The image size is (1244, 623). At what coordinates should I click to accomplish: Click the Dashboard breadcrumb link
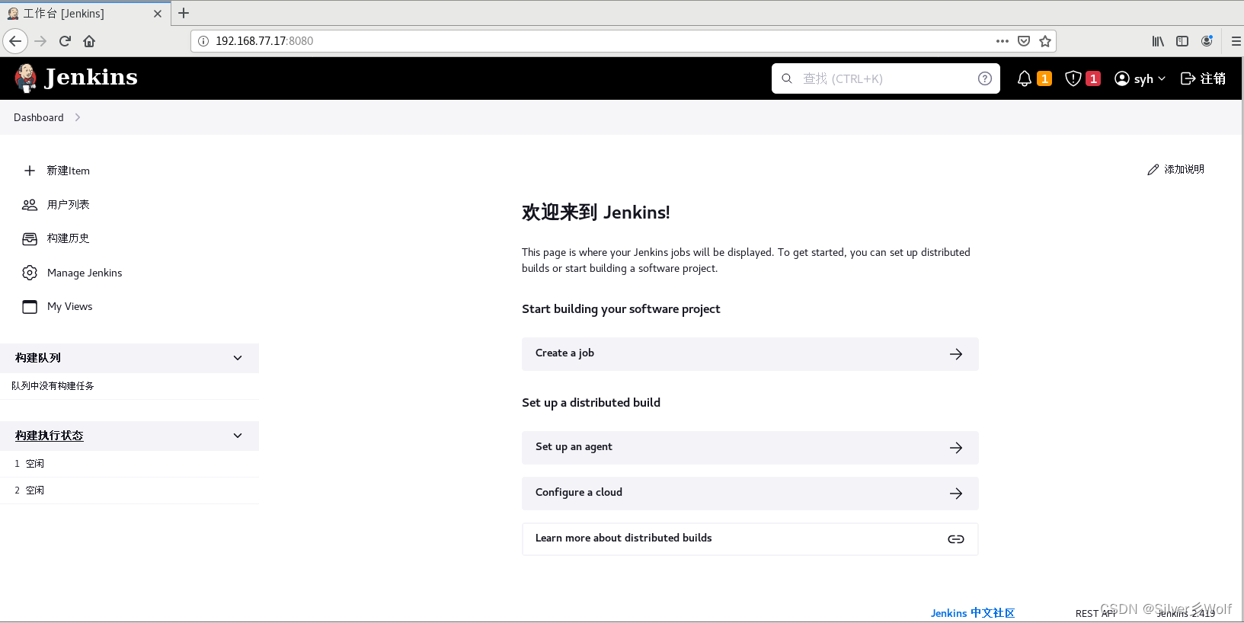pyautogui.click(x=39, y=117)
